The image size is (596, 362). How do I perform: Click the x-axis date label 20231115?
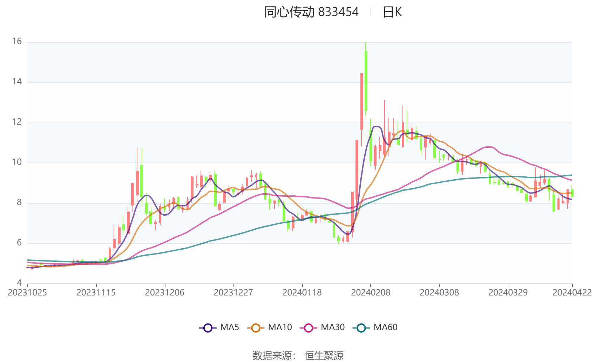pos(96,293)
